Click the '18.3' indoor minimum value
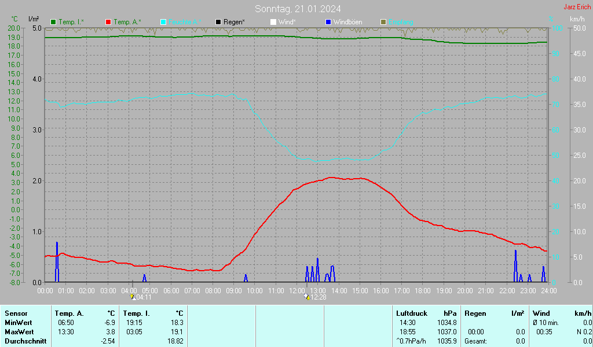 coord(177,323)
